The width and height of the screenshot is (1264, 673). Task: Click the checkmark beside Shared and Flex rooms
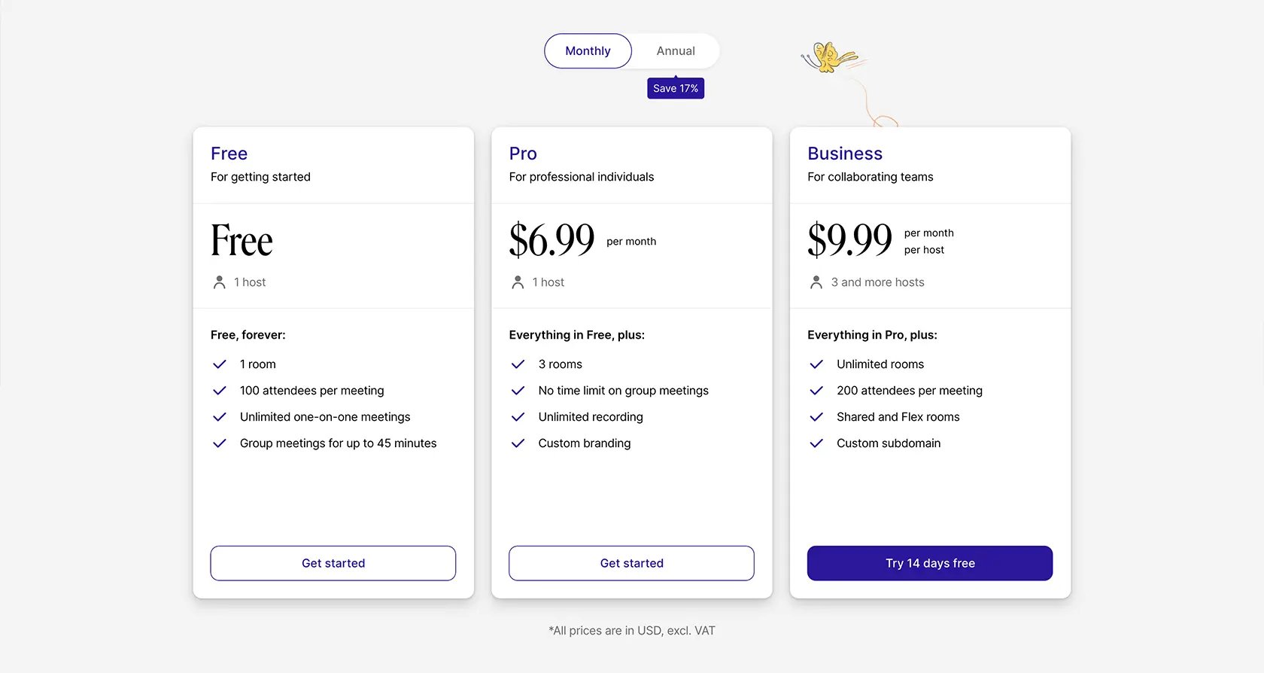816,417
